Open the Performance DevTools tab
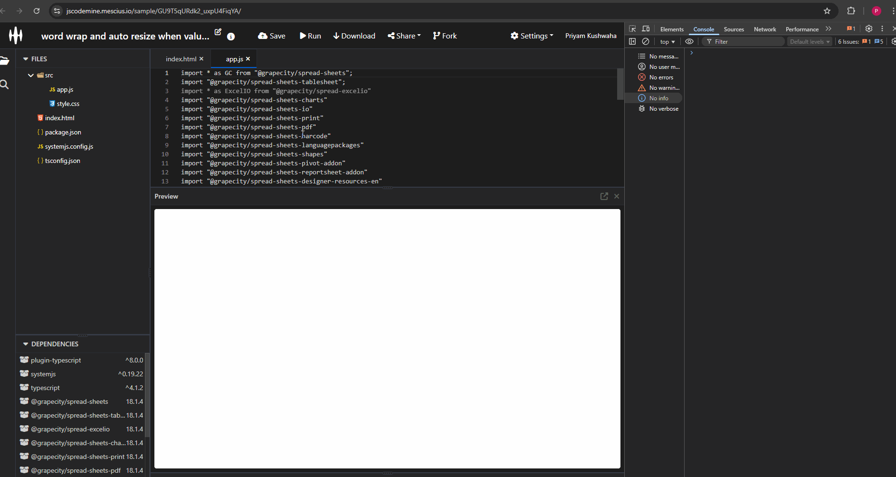This screenshot has height=477, width=896. pos(802,29)
